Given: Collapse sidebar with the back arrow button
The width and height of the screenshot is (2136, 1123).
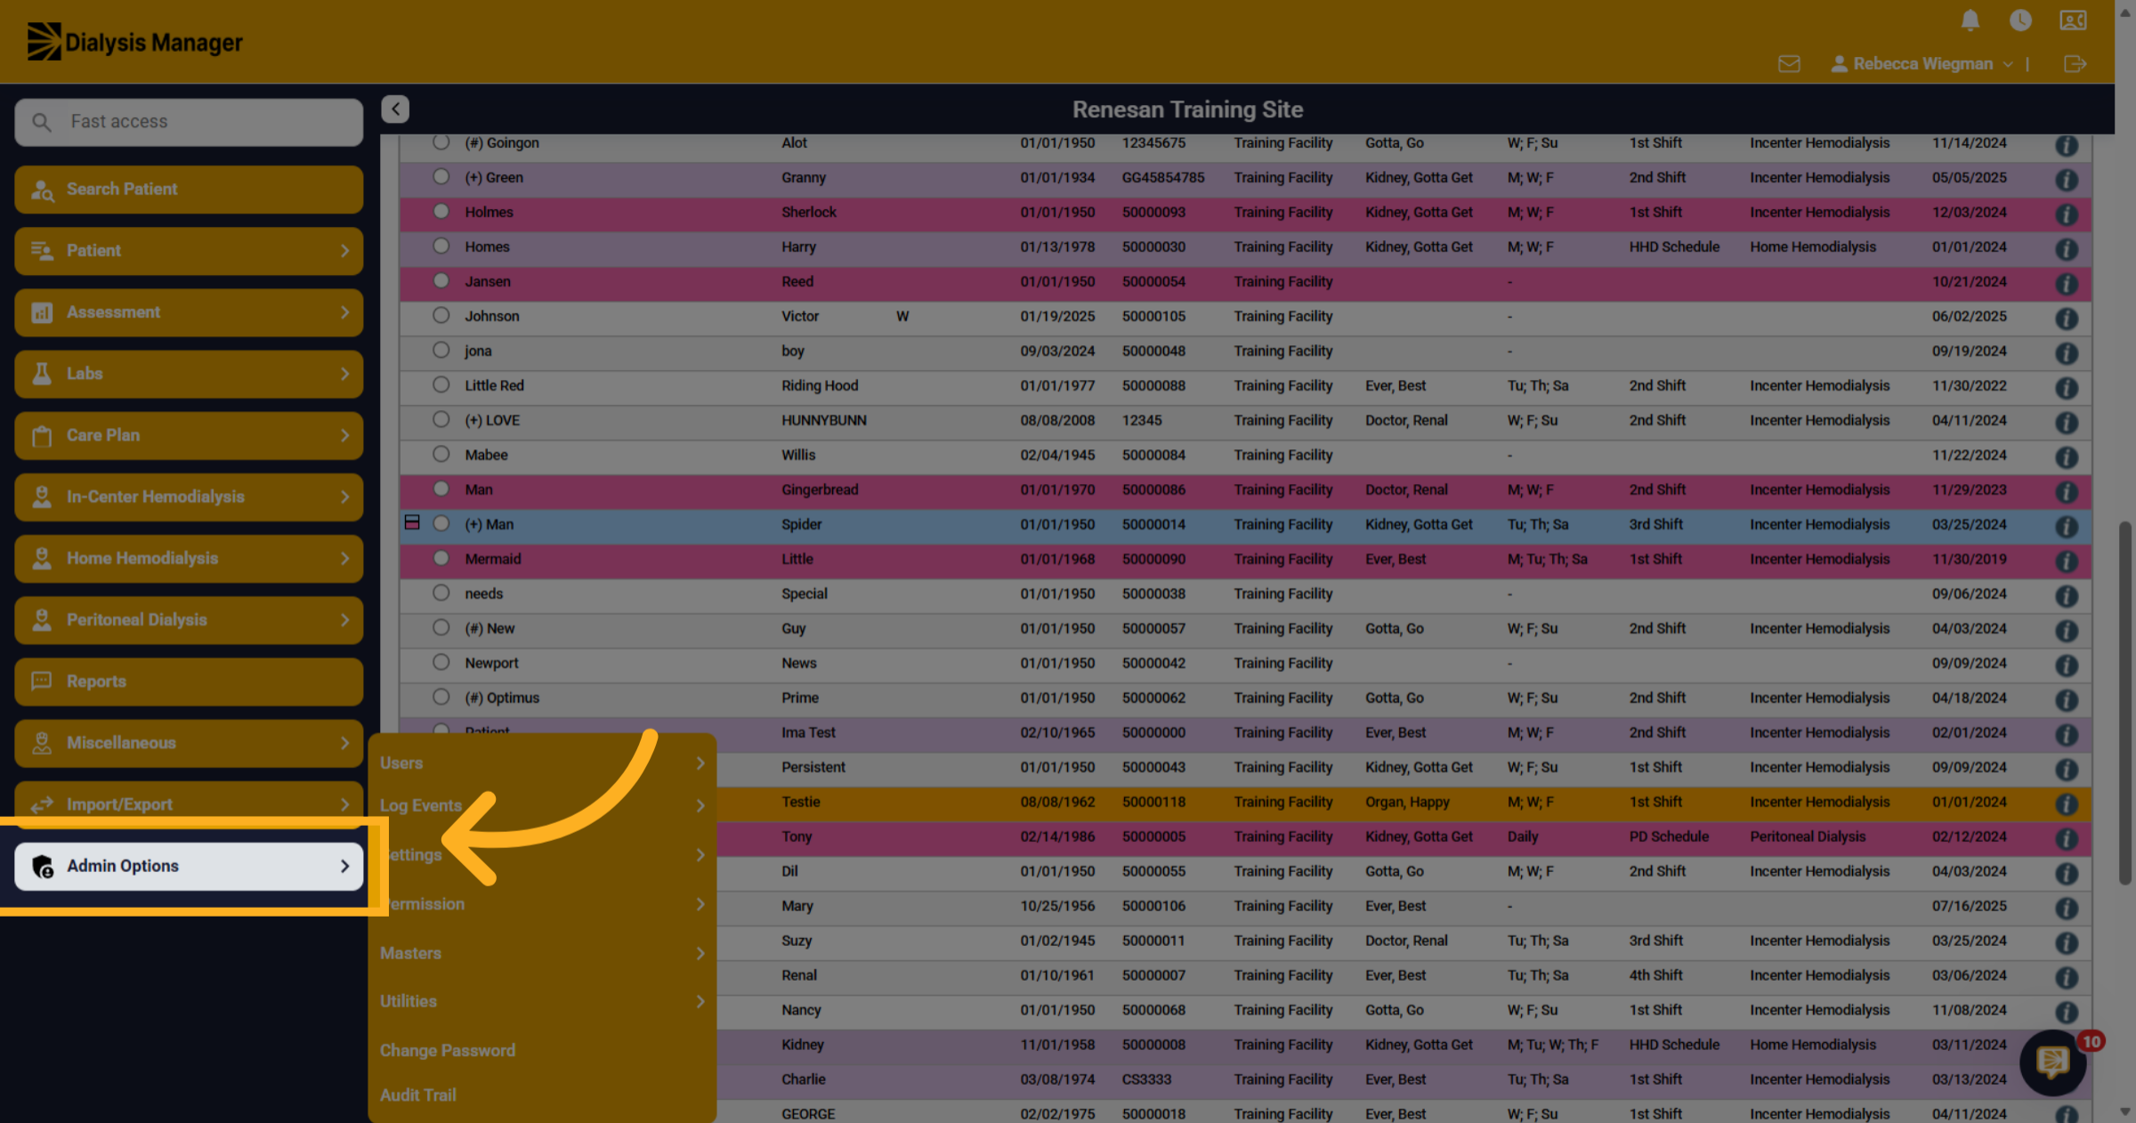Looking at the screenshot, I should pos(395,109).
